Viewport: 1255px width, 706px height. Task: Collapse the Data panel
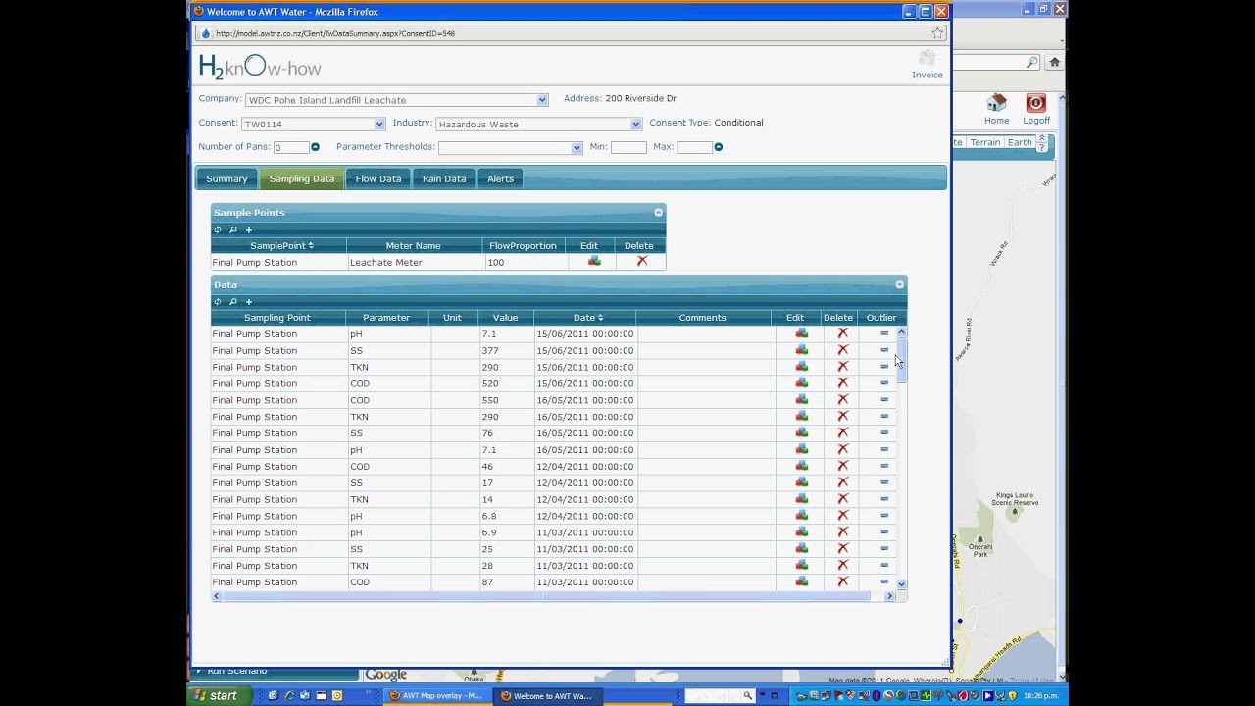click(x=899, y=285)
